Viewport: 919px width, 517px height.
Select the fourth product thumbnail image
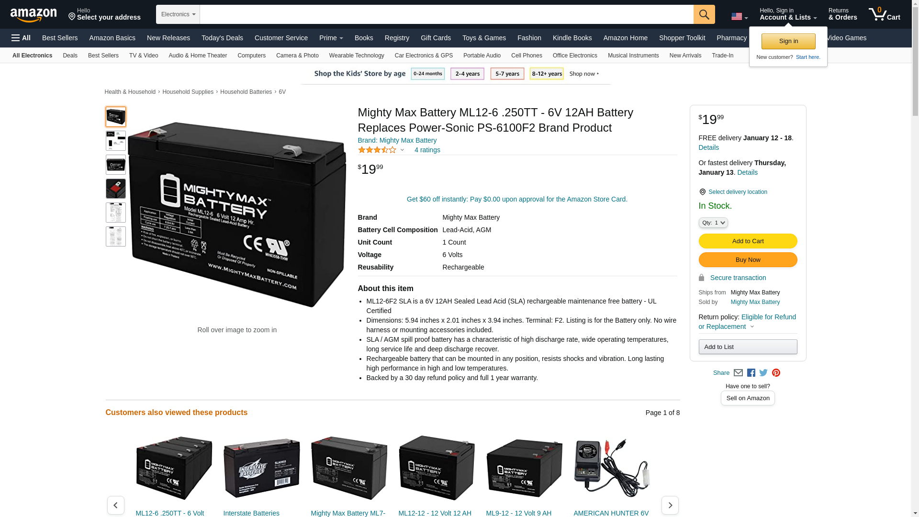click(x=116, y=189)
